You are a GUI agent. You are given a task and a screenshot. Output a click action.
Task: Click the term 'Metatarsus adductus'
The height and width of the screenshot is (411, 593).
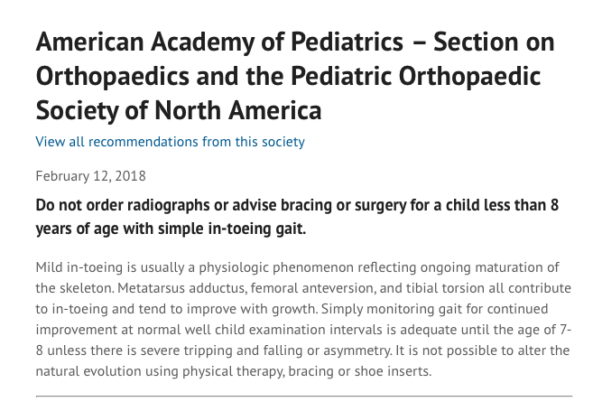click(x=181, y=288)
